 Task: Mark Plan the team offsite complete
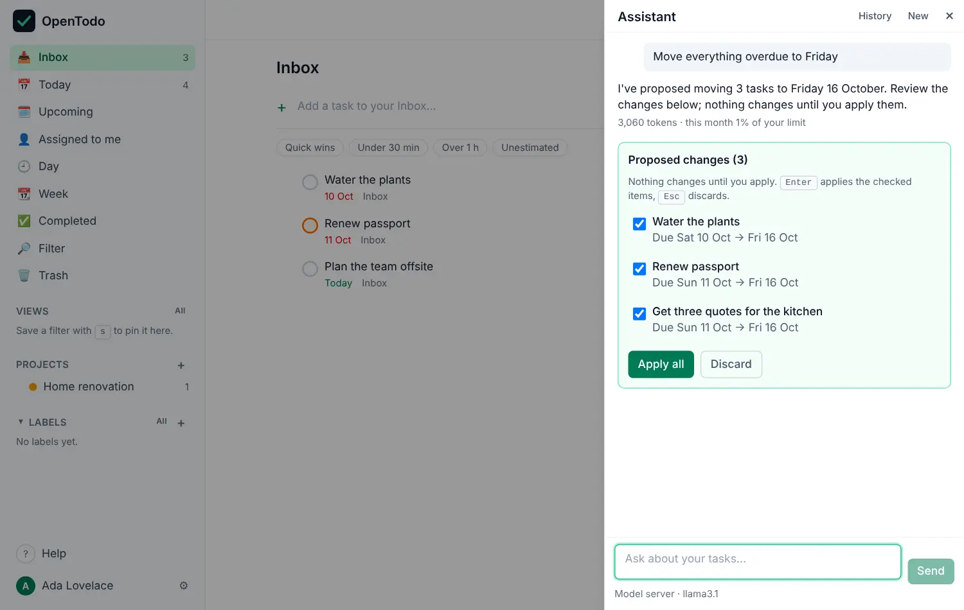[x=310, y=269]
